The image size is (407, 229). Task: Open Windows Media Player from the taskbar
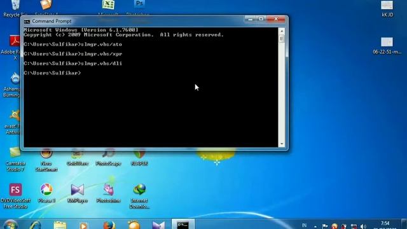coord(83,225)
